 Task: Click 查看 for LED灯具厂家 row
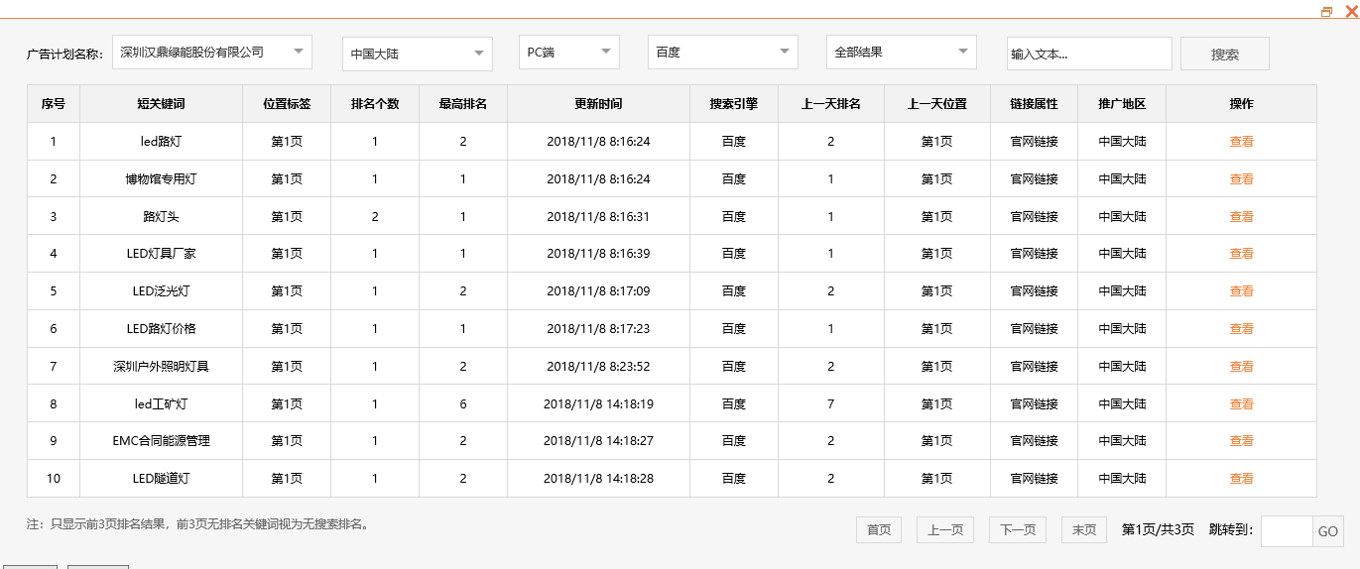coord(1241,254)
